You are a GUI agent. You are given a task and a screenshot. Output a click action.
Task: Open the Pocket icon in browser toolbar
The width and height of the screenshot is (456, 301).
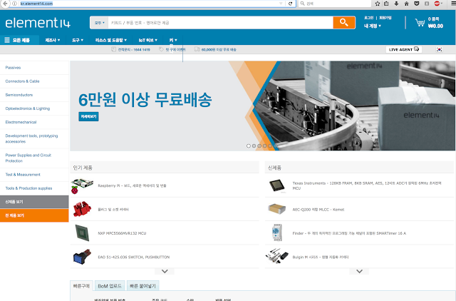click(x=417, y=4)
